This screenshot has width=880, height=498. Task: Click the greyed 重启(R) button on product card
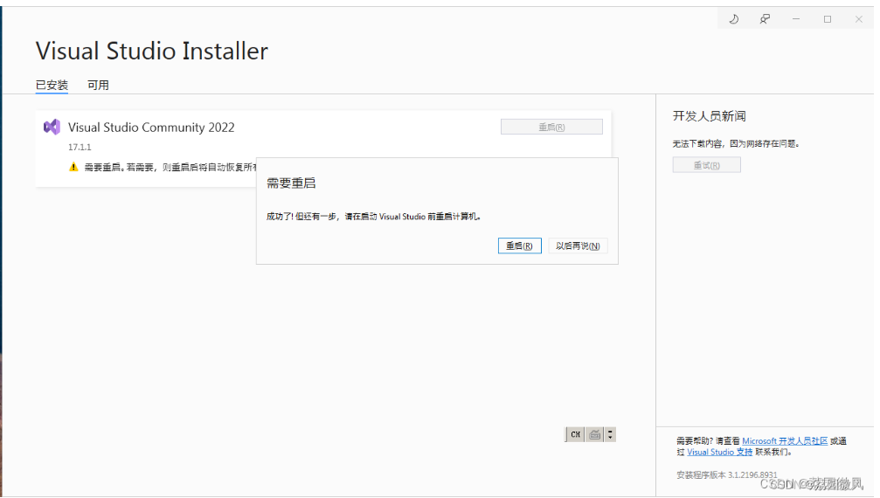click(551, 127)
